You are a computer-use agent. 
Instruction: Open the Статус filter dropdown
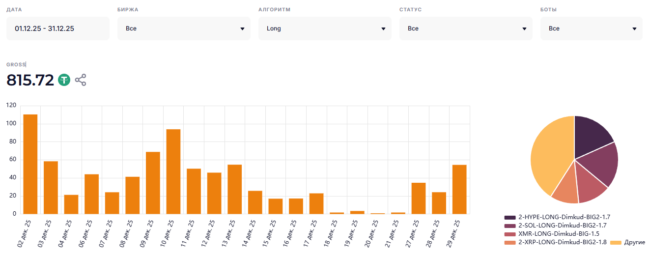pyautogui.click(x=466, y=28)
